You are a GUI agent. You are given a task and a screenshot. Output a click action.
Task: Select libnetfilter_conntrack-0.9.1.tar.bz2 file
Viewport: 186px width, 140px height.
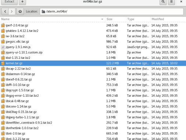[x=93, y=123]
